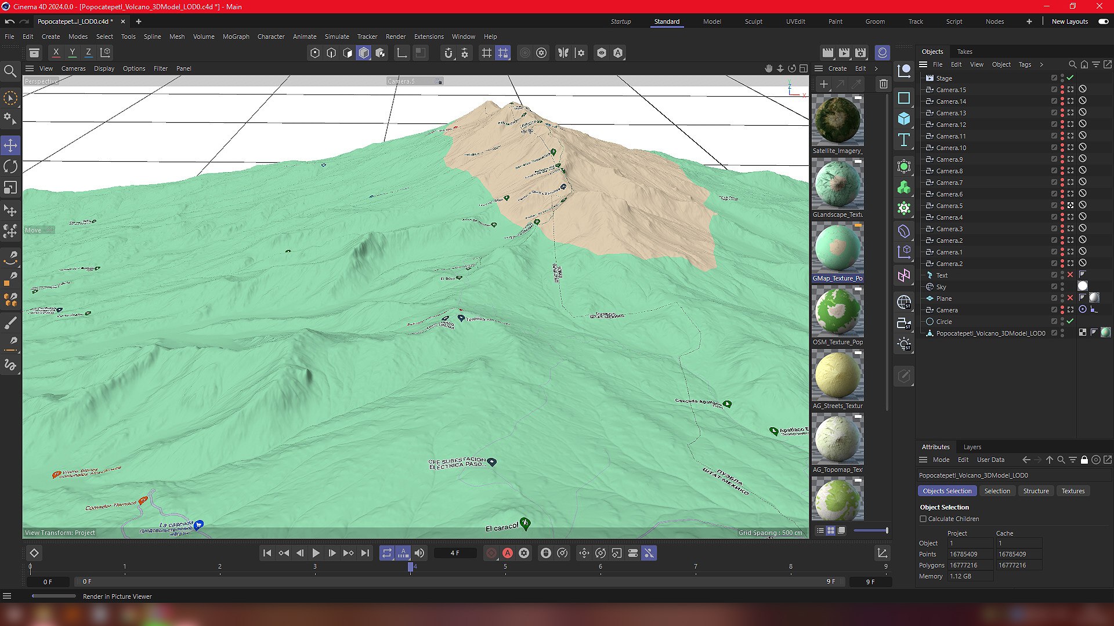The width and height of the screenshot is (1114, 626).
Task: Open the Objects manager hamburger menu
Action: pyautogui.click(x=923, y=64)
